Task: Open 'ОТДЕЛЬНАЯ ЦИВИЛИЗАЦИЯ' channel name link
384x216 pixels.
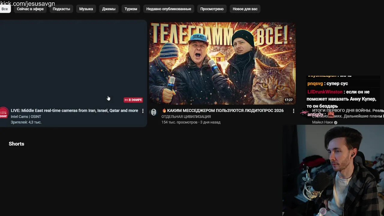Action: pyautogui.click(x=186, y=117)
